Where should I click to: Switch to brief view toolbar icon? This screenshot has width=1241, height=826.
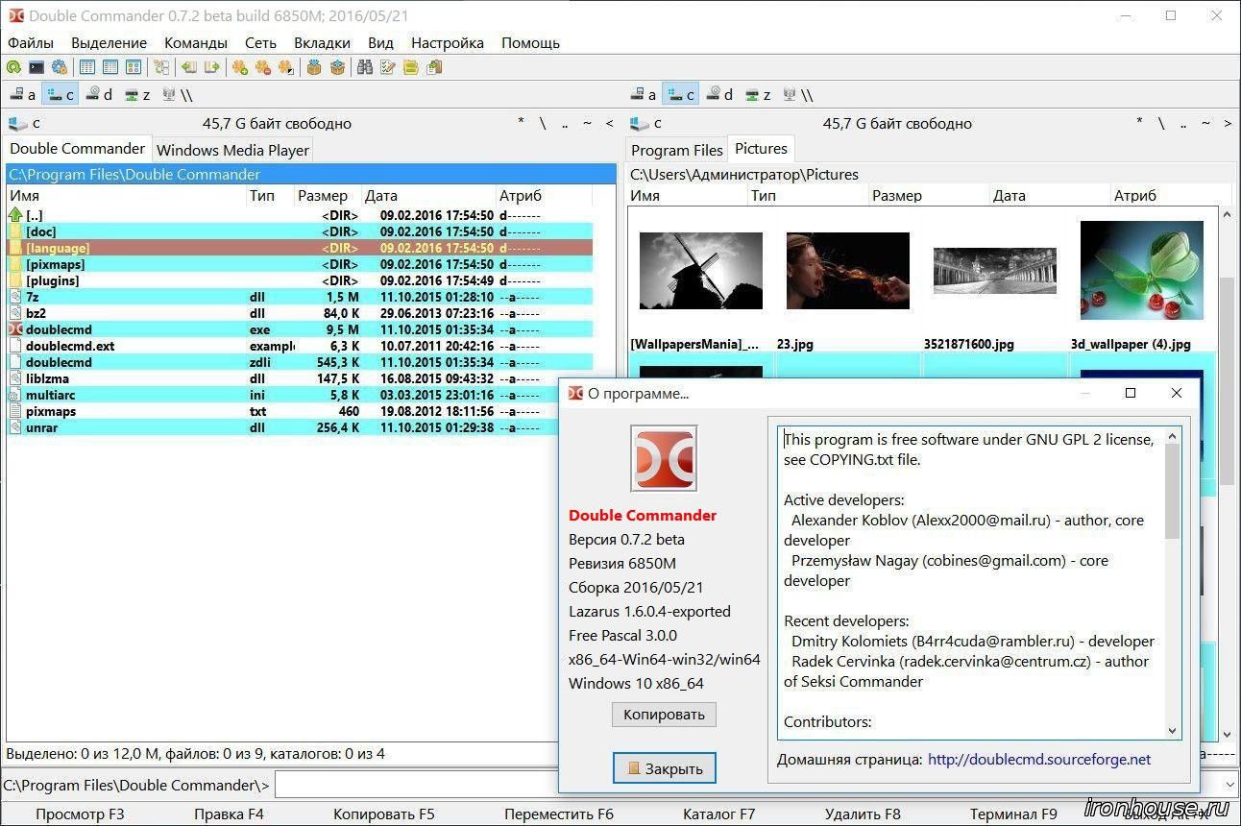(87, 67)
